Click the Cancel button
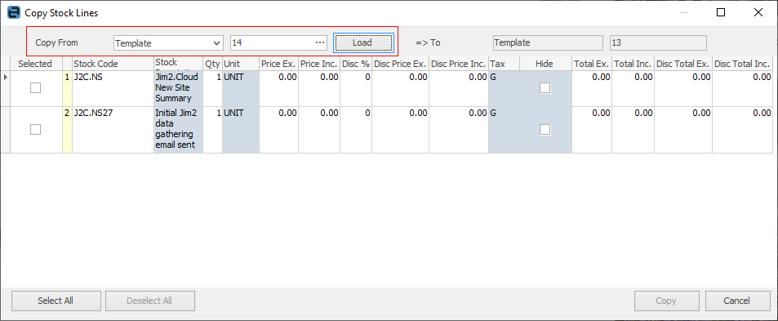Screen dimensions: 778x321 point(737,301)
